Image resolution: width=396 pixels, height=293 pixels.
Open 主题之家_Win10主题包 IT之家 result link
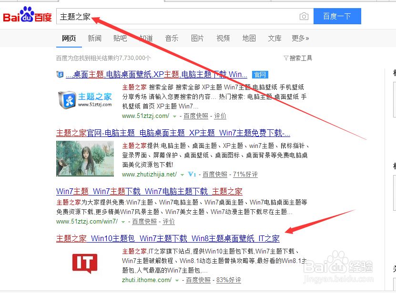pos(168,238)
